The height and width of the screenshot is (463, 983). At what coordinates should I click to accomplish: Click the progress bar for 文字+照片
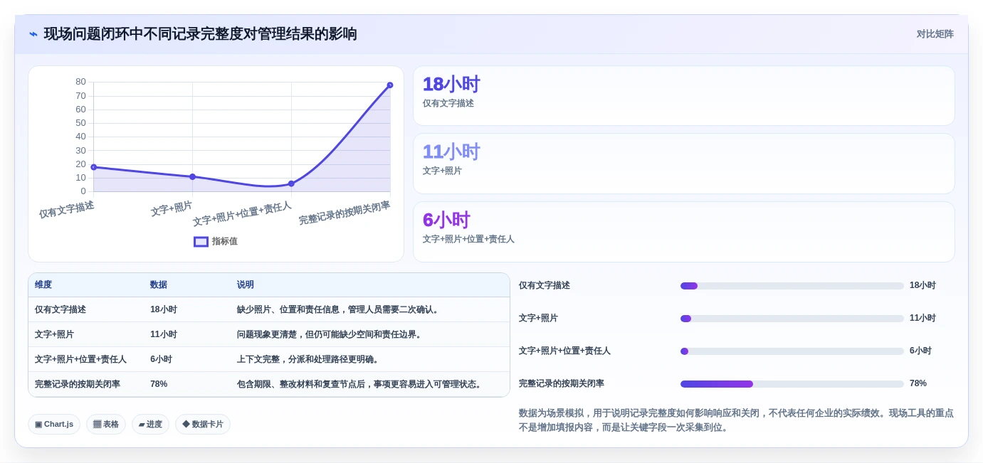tap(792, 319)
